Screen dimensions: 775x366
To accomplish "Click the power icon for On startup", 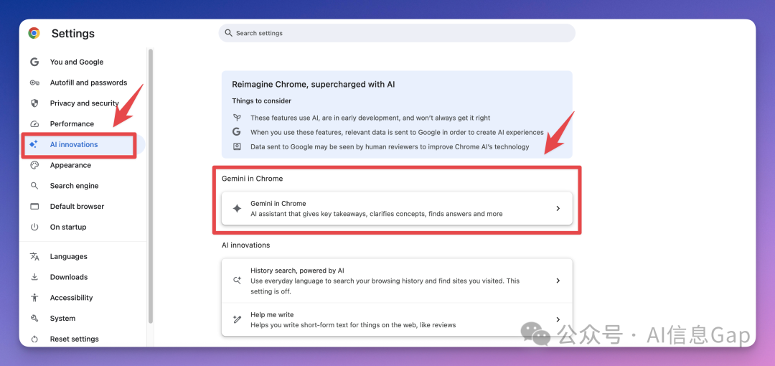I will click(x=34, y=227).
